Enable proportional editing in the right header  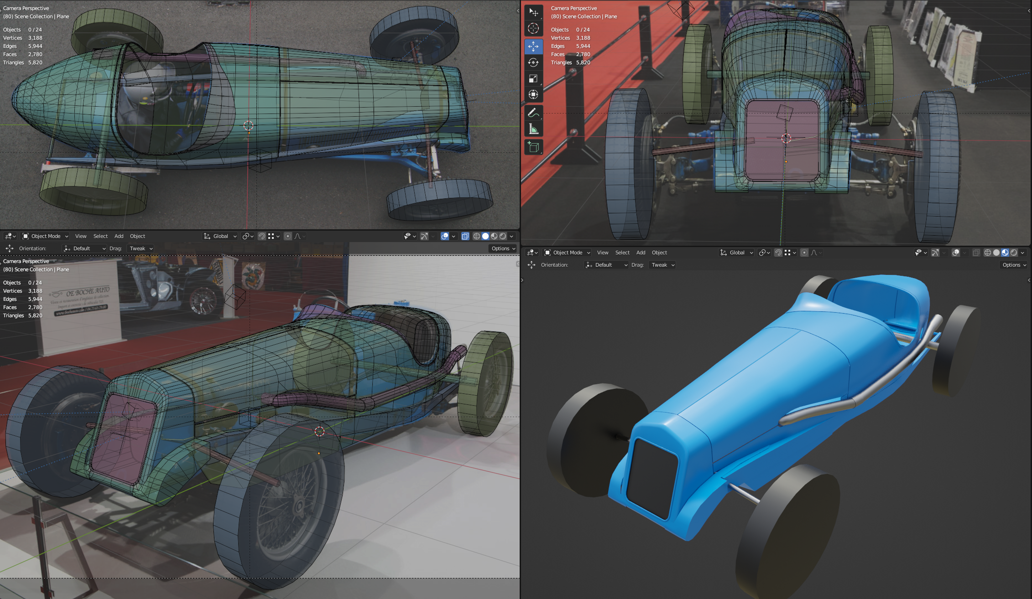coord(804,253)
